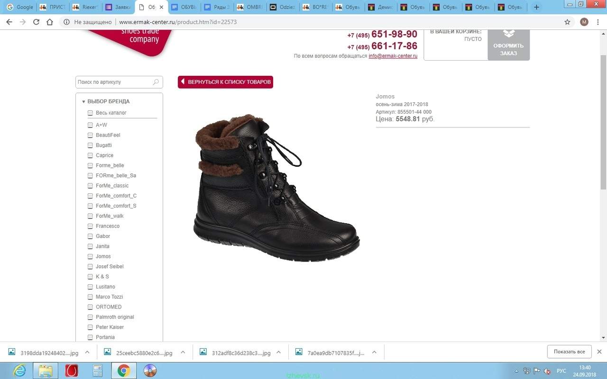Open a new browser tab
The image size is (607, 379).
pyautogui.click(x=537, y=7)
